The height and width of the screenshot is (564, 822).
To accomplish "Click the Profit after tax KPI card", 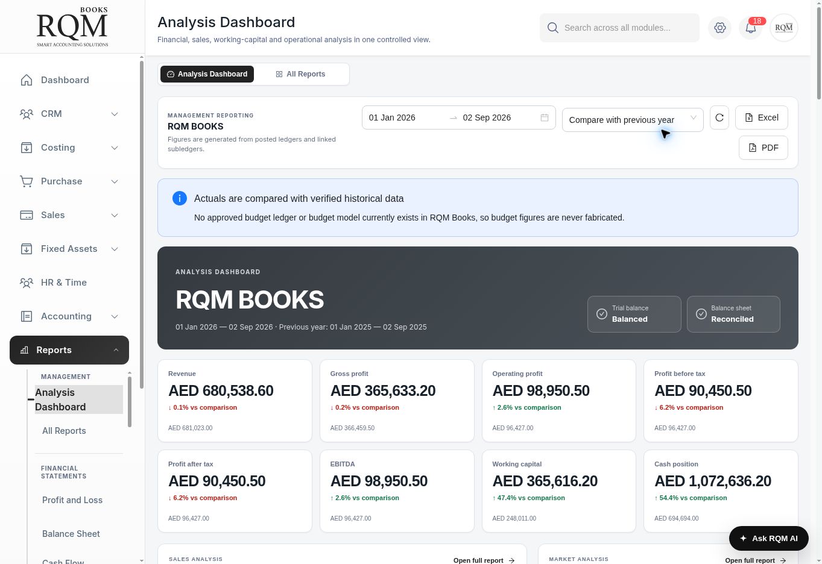I will (x=235, y=491).
